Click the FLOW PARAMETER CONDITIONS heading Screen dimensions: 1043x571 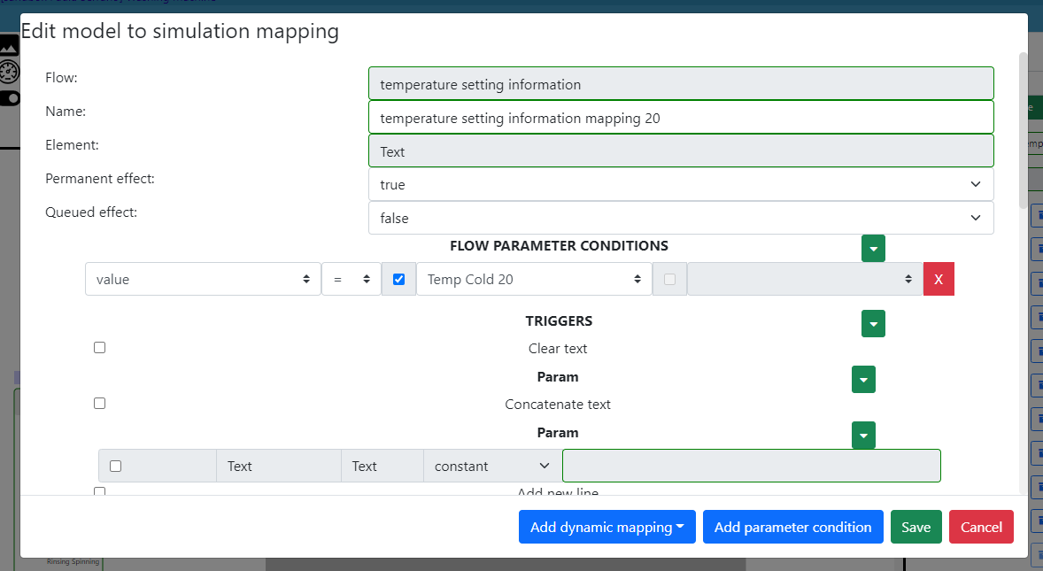click(559, 246)
